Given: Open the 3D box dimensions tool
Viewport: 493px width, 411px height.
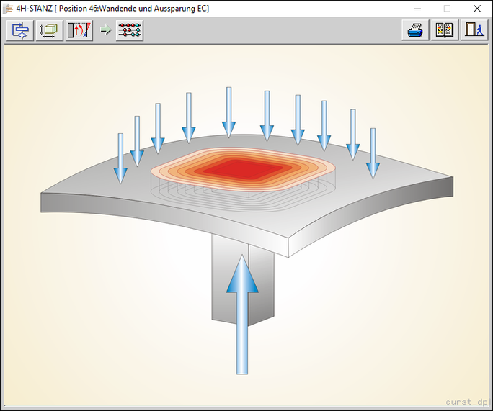Looking at the screenshot, I should point(50,31).
